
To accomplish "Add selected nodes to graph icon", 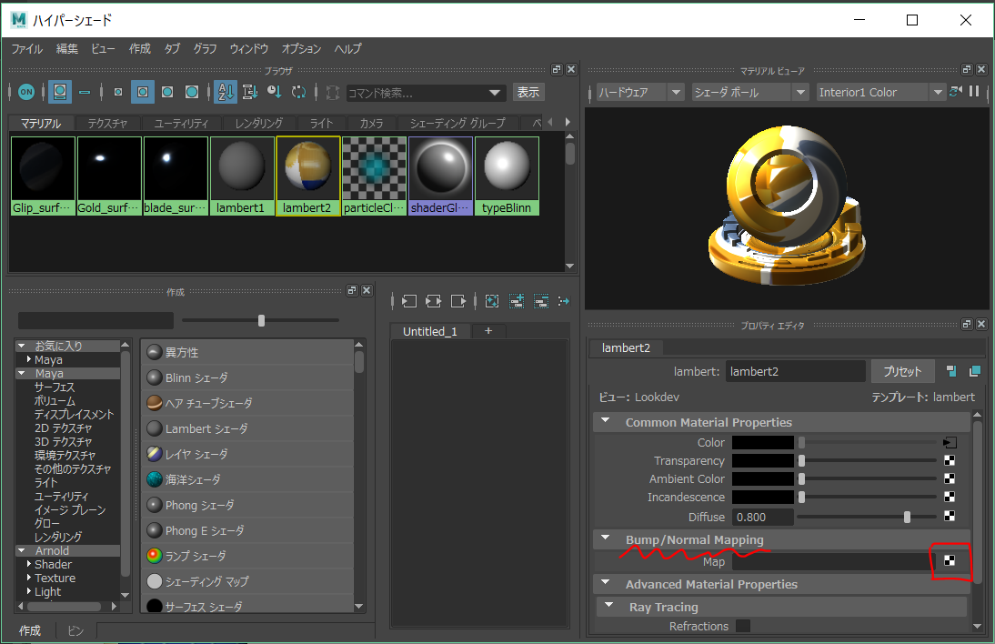I will (x=517, y=301).
